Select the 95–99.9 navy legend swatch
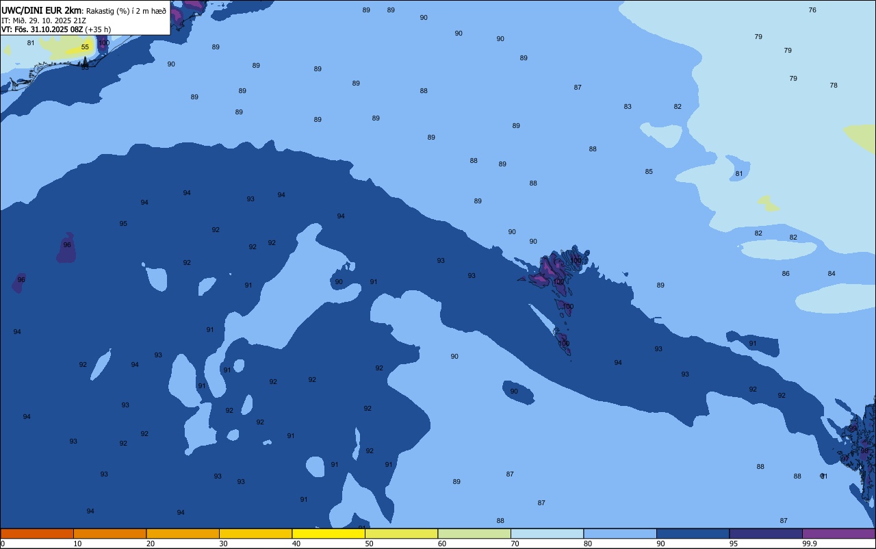 pyautogui.click(x=766, y=533)
